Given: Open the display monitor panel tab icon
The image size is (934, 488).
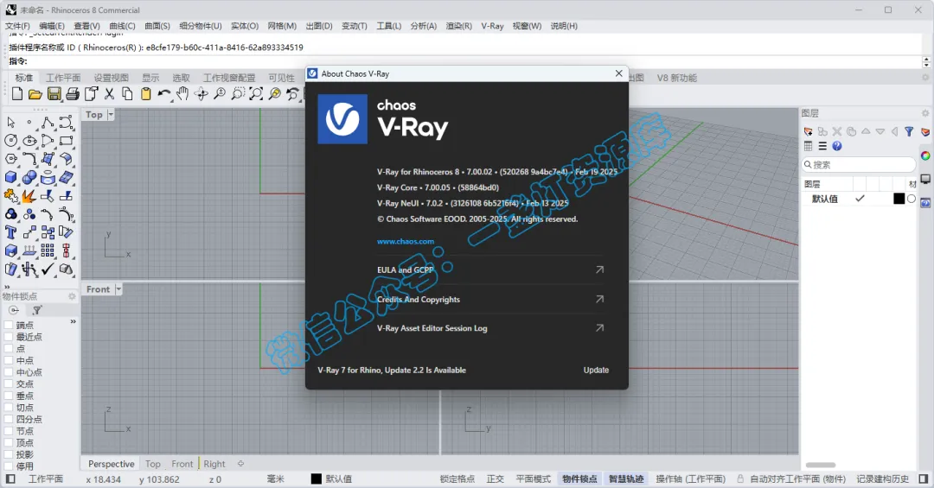Looking at the screenshot, I should (925, 179).
